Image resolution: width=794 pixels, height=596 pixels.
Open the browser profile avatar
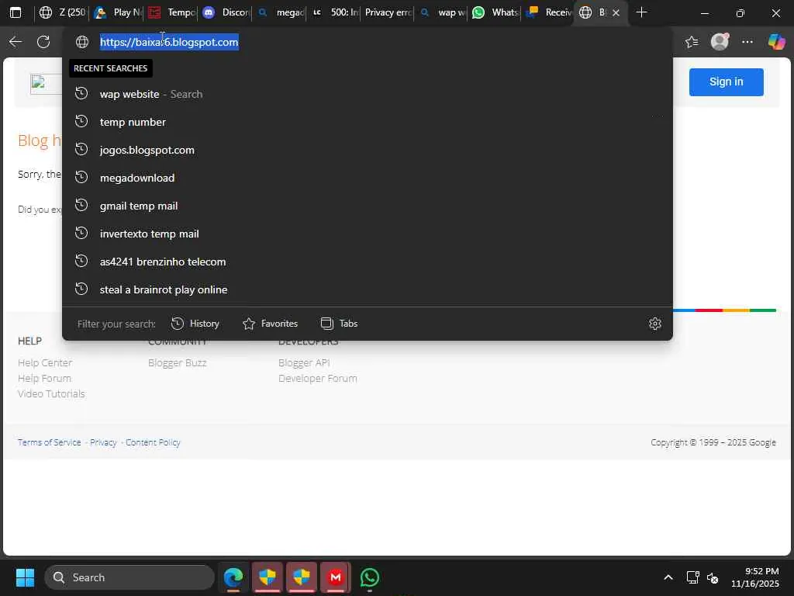[720, 42]
